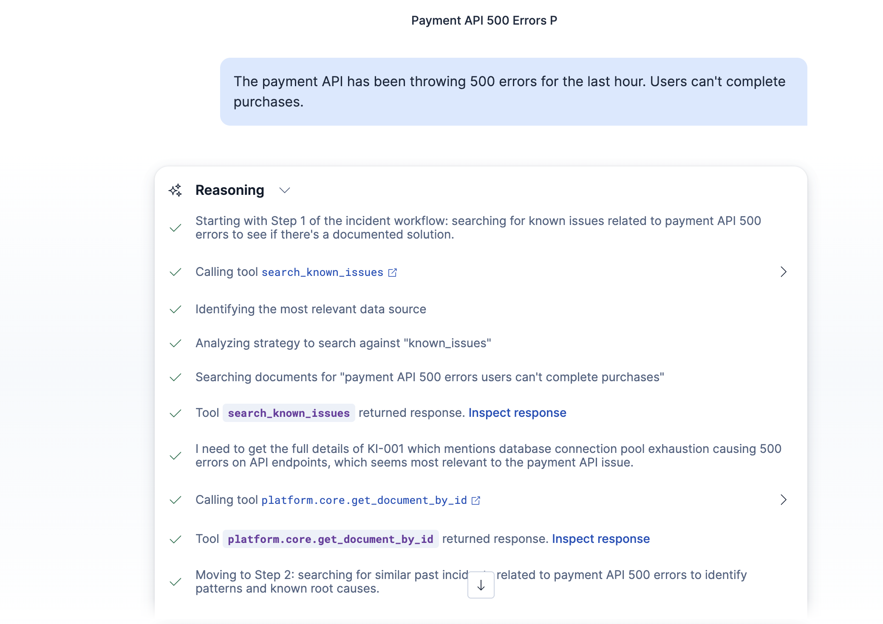Click the user message about payment API errors
Viewport: 883px width, 624px height.
tap(513, 92)
